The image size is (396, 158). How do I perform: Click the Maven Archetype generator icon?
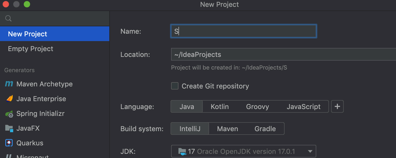(x=9, y=84)
